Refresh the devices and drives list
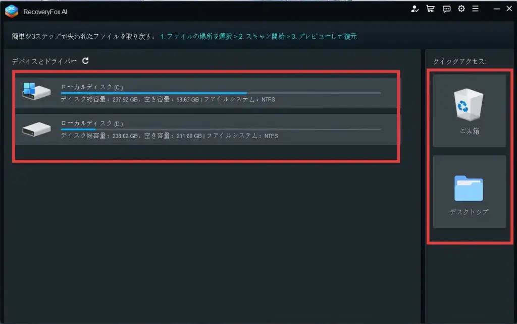Image resolution: width=517 pixels, height=324 pixels. [x=86, y=60]
